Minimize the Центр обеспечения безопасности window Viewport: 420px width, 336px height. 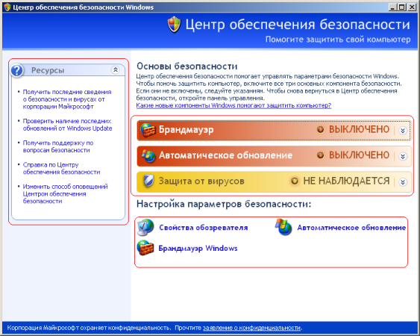point(392,7)
